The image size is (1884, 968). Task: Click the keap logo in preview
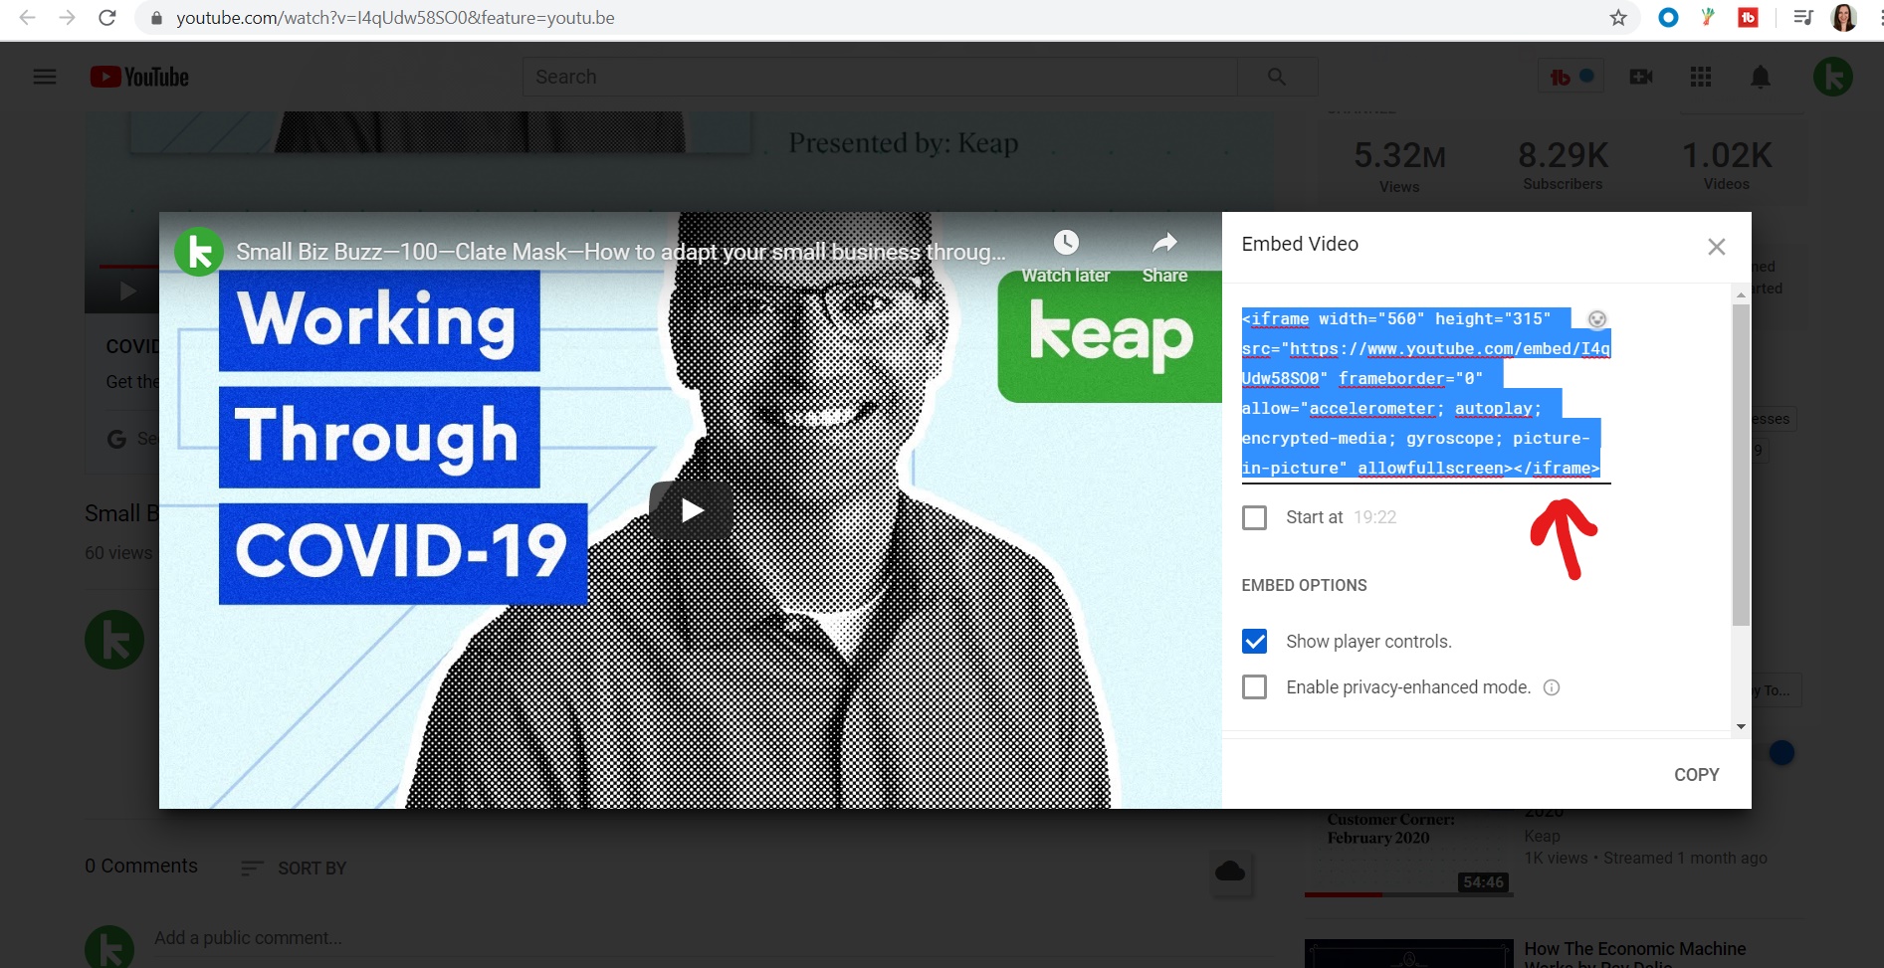click(1111, 336)
